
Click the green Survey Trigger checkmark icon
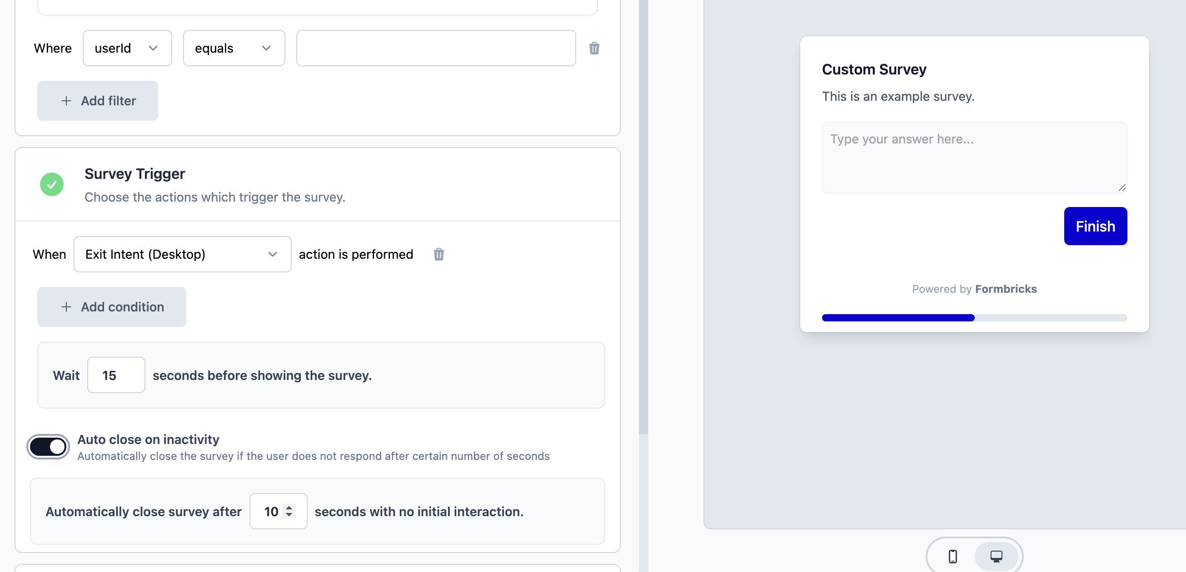point(51,184)
